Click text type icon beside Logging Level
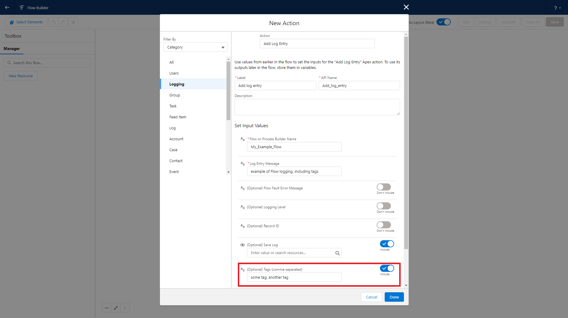Screen dimensions: 568x318 tap(243, 207)
